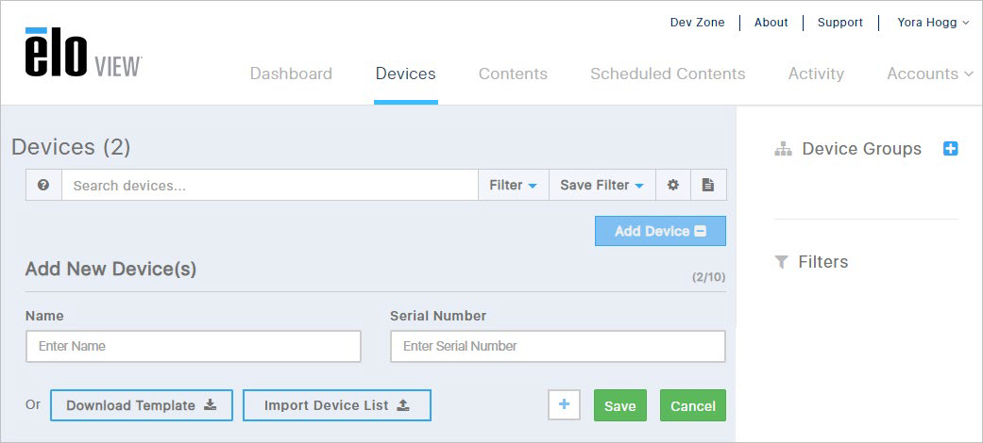This screenshot has height=443, width=983.
Task: Open the Yora Hogg user menu
Action: (934, 23)
